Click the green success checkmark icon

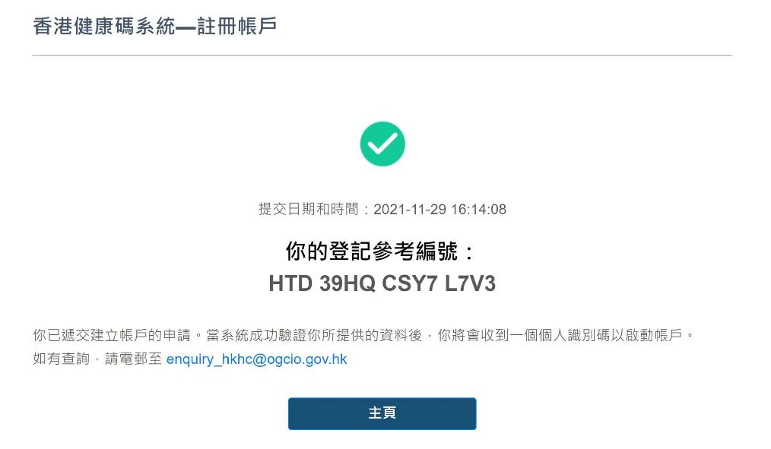point(382,144)
